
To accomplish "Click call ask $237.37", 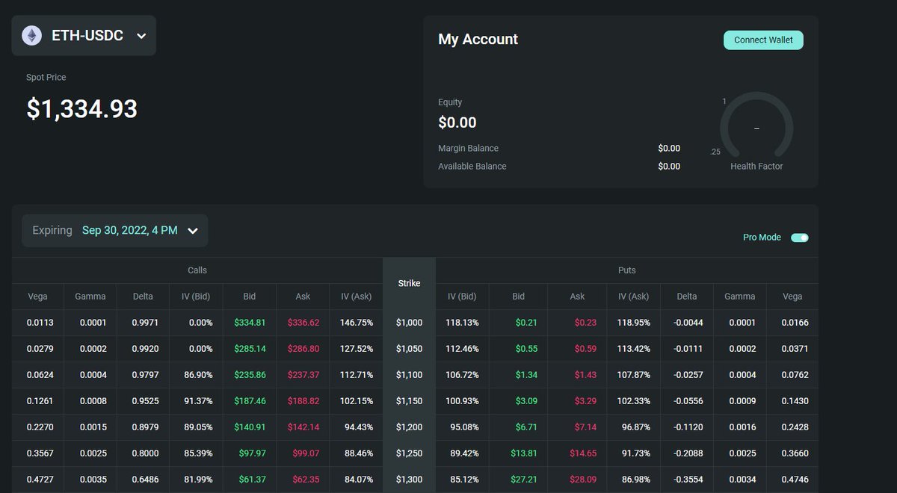I will coord(303,375).
